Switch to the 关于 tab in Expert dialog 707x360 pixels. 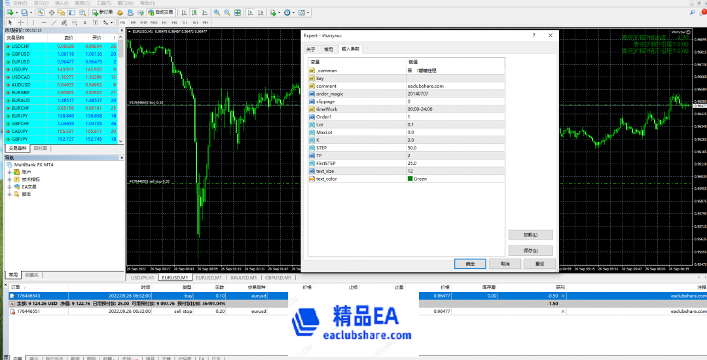(x=311, y=49)
